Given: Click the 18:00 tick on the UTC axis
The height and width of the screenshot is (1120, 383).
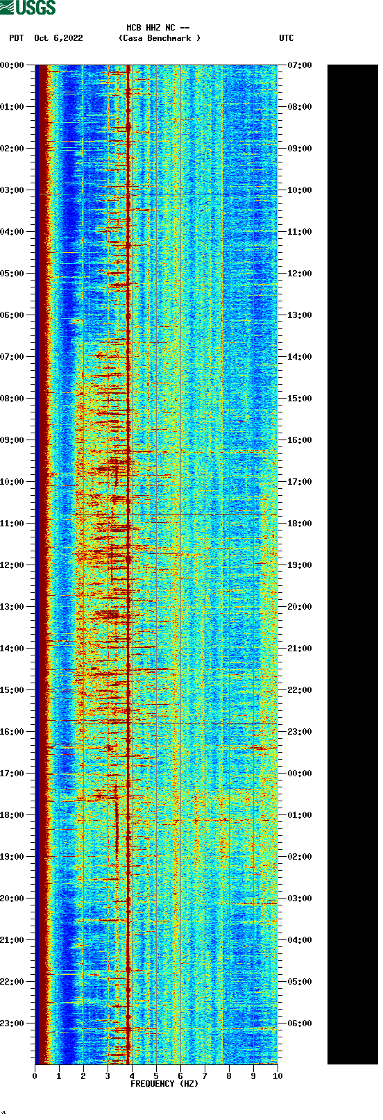Looking at the screenshot, I should (299, 524).
